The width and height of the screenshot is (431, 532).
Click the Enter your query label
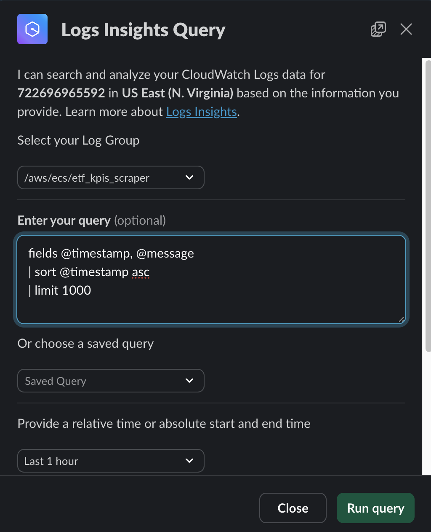pos(64,220)
